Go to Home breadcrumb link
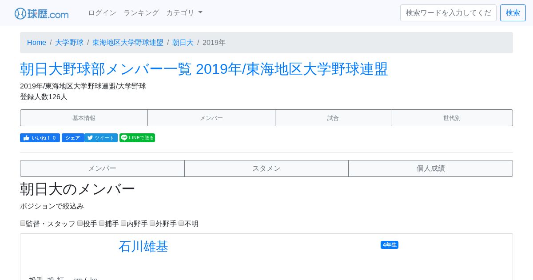Viewport: 533px width, 280px height. (36, 43)
